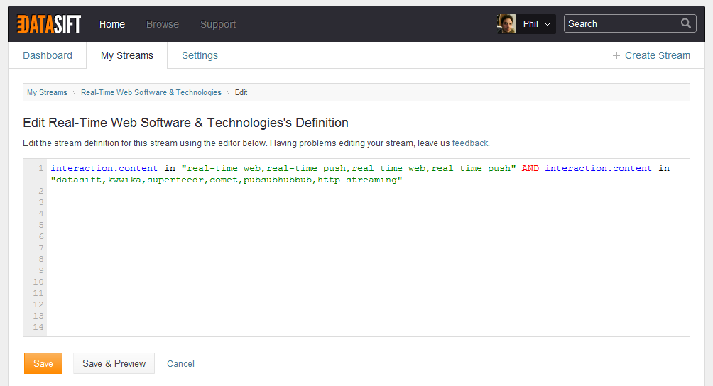This screenshot has width=713, height=386.
Task: Follow the feedback link
Action: (471, 143)
